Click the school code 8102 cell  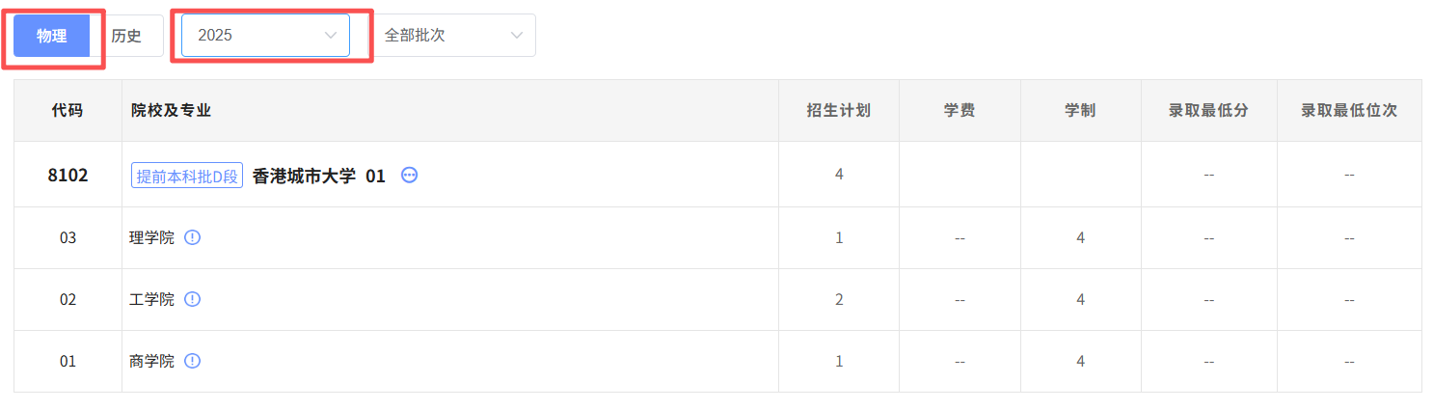(x=68, y=175)
